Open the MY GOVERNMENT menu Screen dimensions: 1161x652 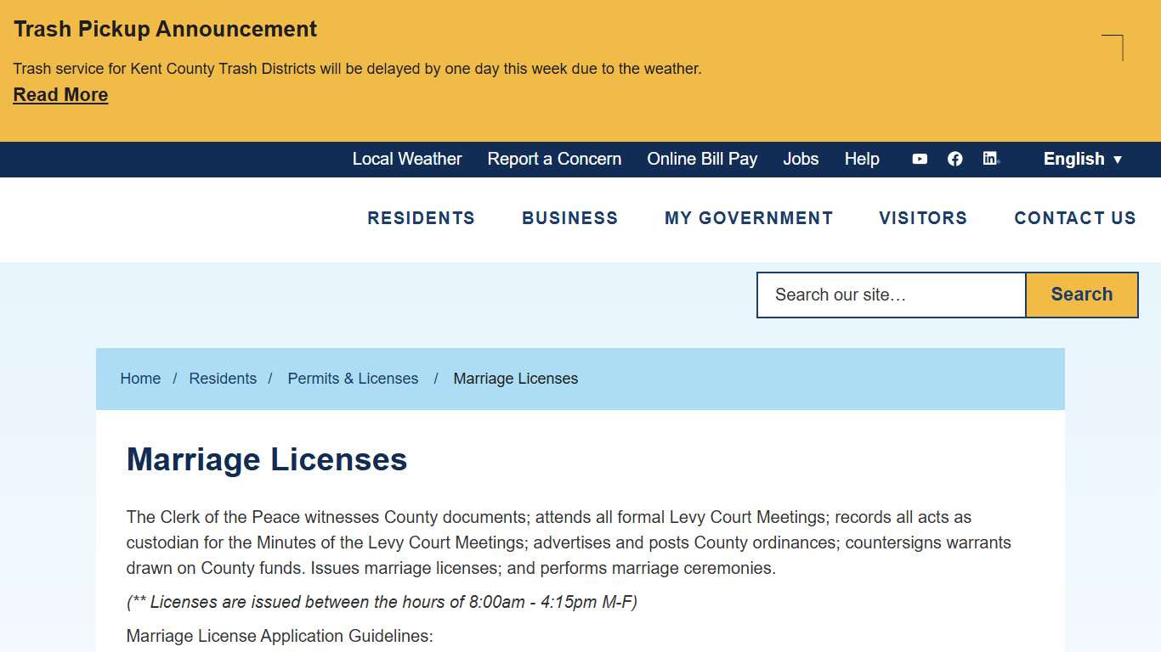tap(749, 218)
